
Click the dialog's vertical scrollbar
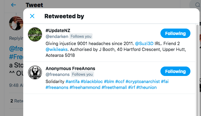[x=197, y=70]
